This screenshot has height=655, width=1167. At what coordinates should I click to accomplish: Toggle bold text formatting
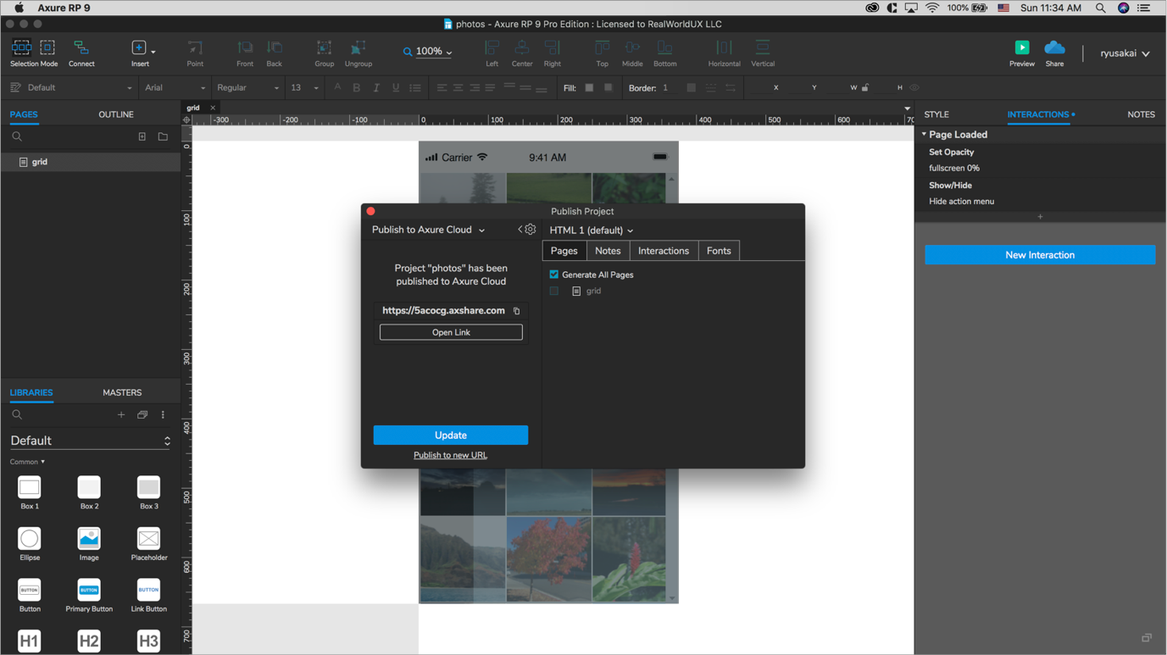click(x=357, y=88)
